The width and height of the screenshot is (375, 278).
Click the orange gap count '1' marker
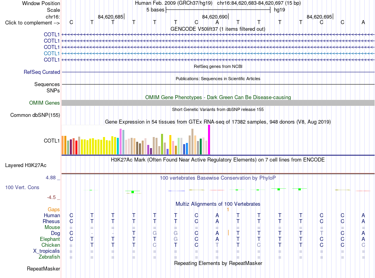[228, 210]
